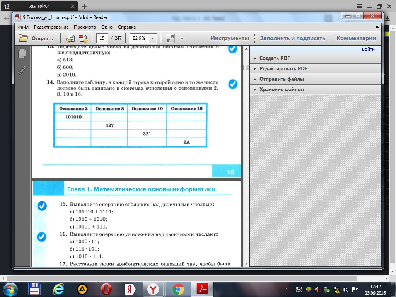
Task: Click the volume speaker tray icon
Action: pyautogui.click(x=345, y=290)
